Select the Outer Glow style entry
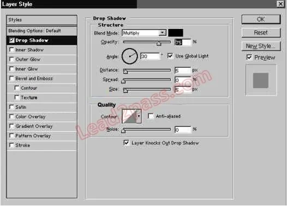The width and height of the screenshot is (287, 206). pos(41,60)
